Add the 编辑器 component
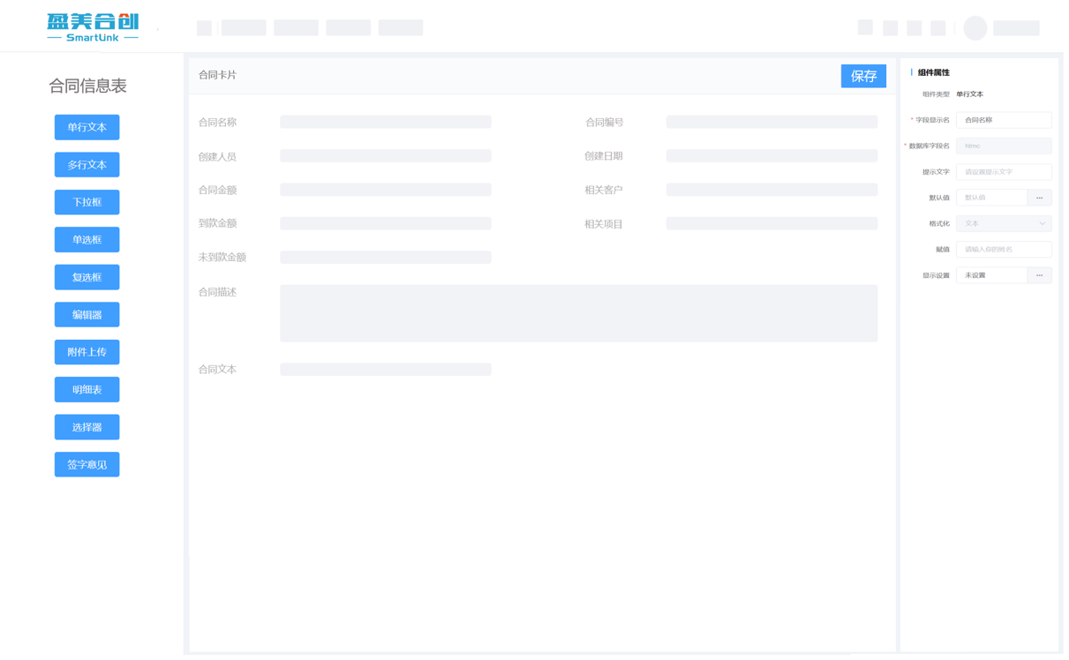Screen dimensions: 1069x660 (x=87, y=316)
